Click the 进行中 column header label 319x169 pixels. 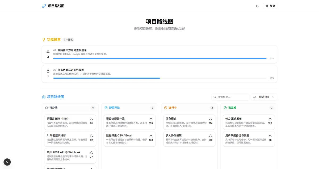tap(173, 108)
